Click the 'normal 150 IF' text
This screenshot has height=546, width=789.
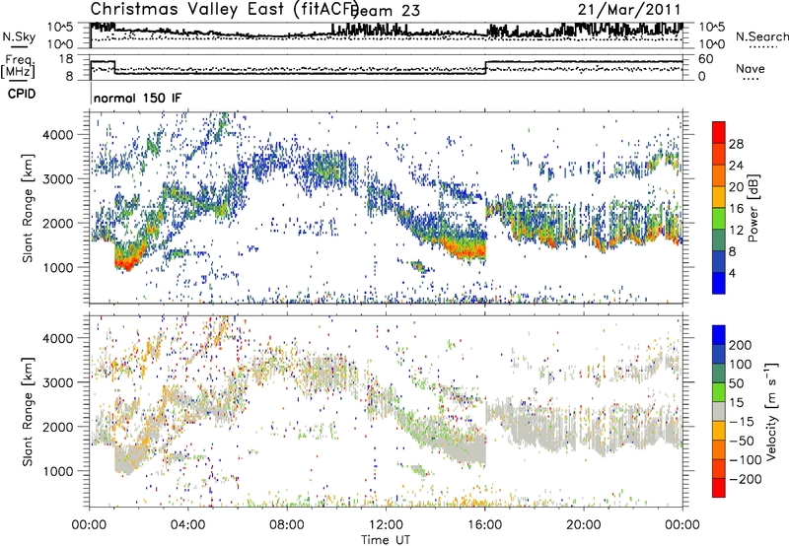pos(137,98)
